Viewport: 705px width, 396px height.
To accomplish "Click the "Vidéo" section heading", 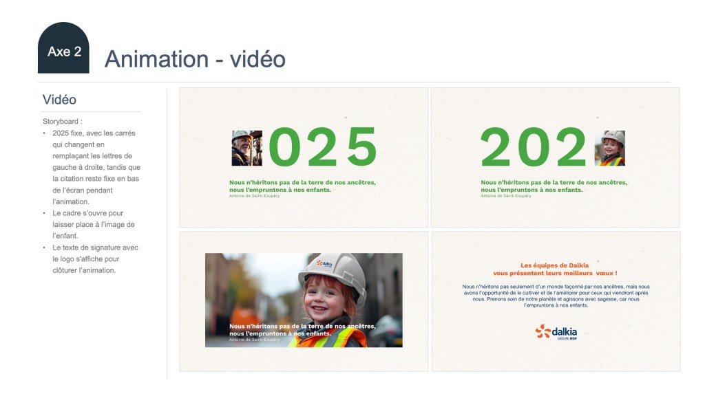I will point(60,100).
